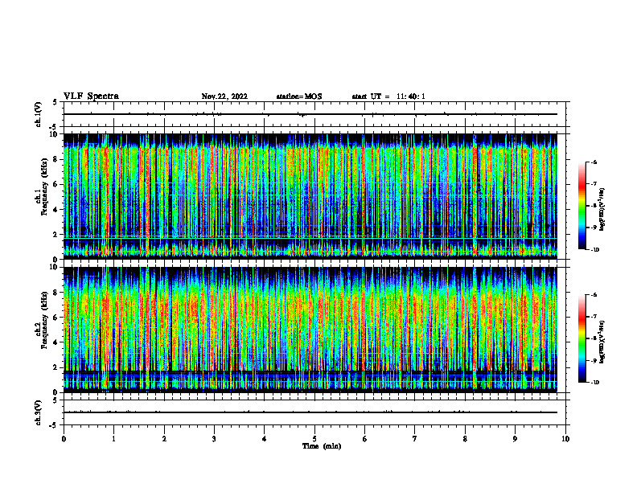Click the "ch.2 Frequency (kHz)" axis label

click(x=42, y=320)
